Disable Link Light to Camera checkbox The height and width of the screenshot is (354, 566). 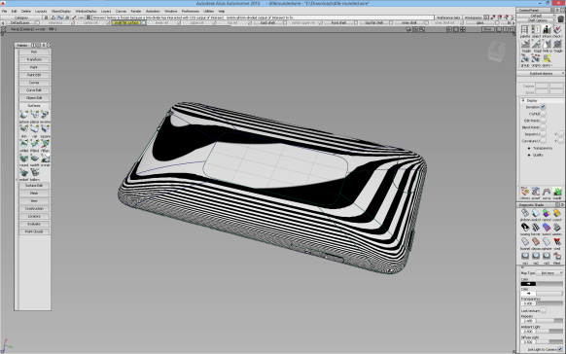click(560, 349)
